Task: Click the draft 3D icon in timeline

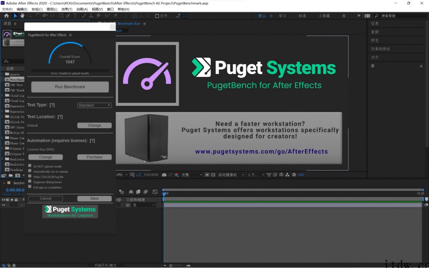Action: coord(122,192)
